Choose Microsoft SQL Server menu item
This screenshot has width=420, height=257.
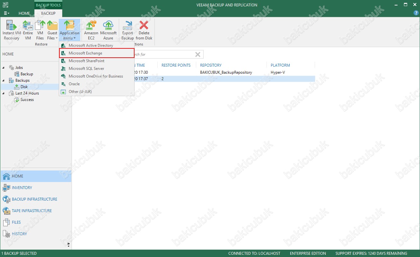point(97,69)
